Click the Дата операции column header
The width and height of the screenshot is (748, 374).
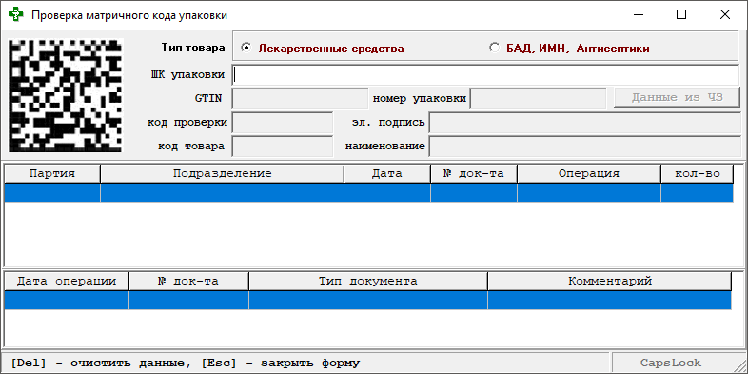click(67, 281)
